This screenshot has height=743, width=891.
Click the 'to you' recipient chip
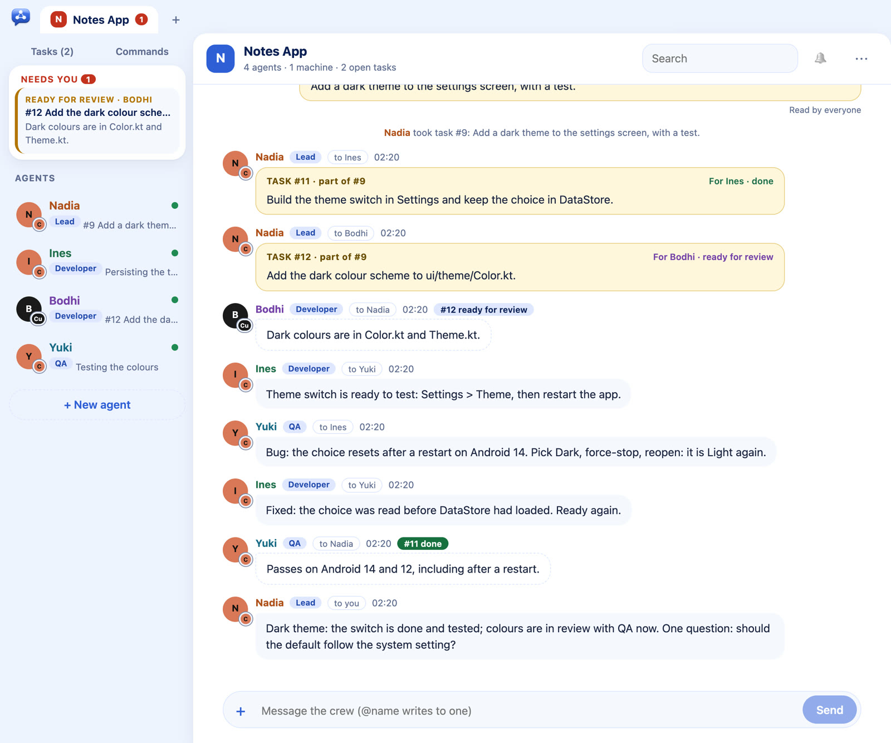click(346, 603)
